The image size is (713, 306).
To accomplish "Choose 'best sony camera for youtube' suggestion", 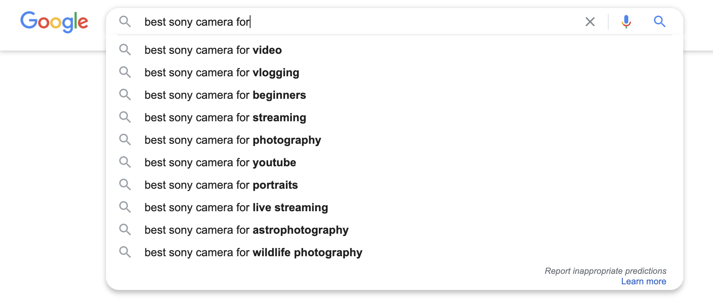I will point(395,162).
